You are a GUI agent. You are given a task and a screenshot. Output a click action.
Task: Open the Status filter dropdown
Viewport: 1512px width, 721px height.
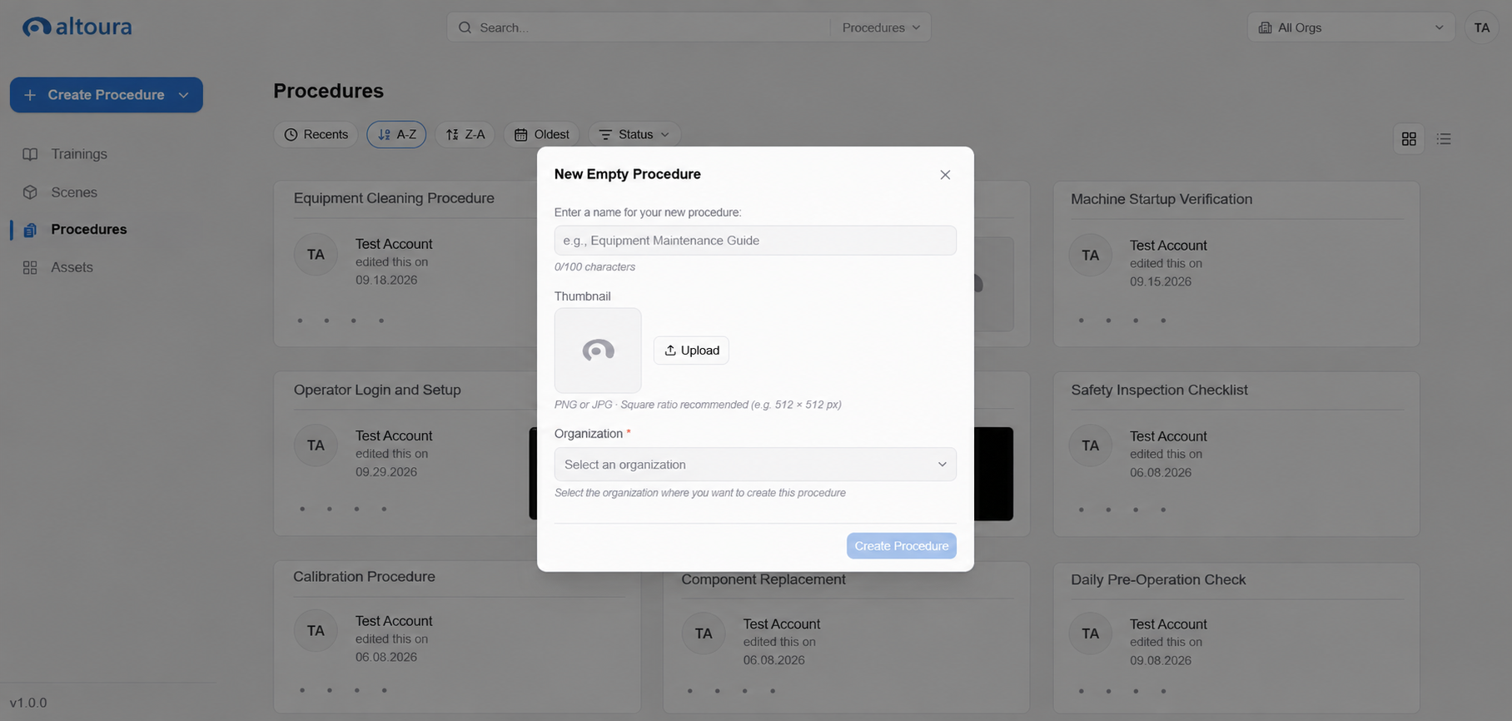pyautogui.click(x=634, y=135)
